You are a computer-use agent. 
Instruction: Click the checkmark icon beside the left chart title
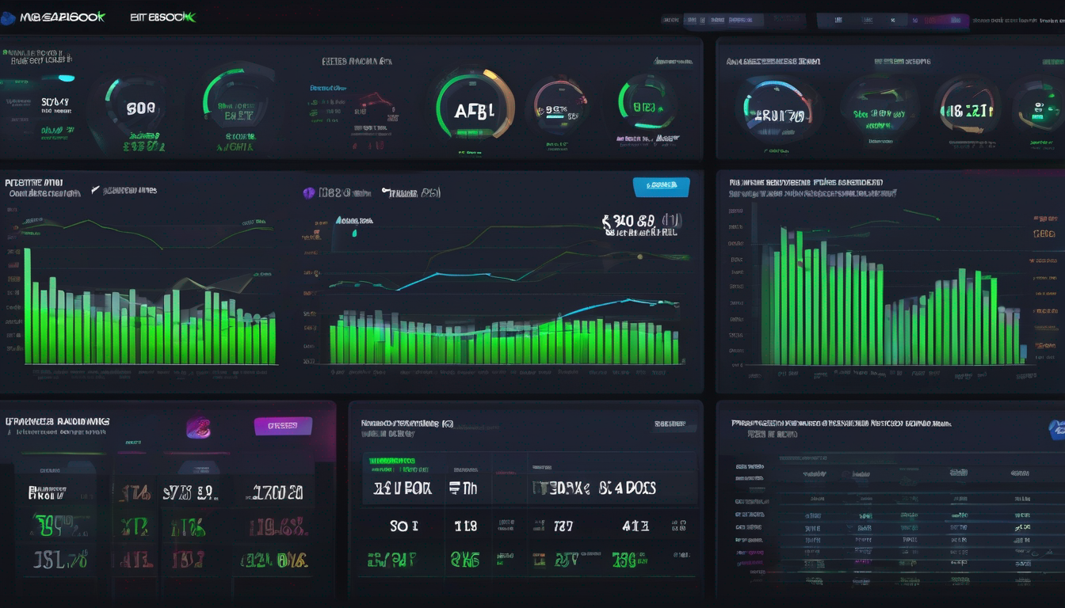coord(96,190)
